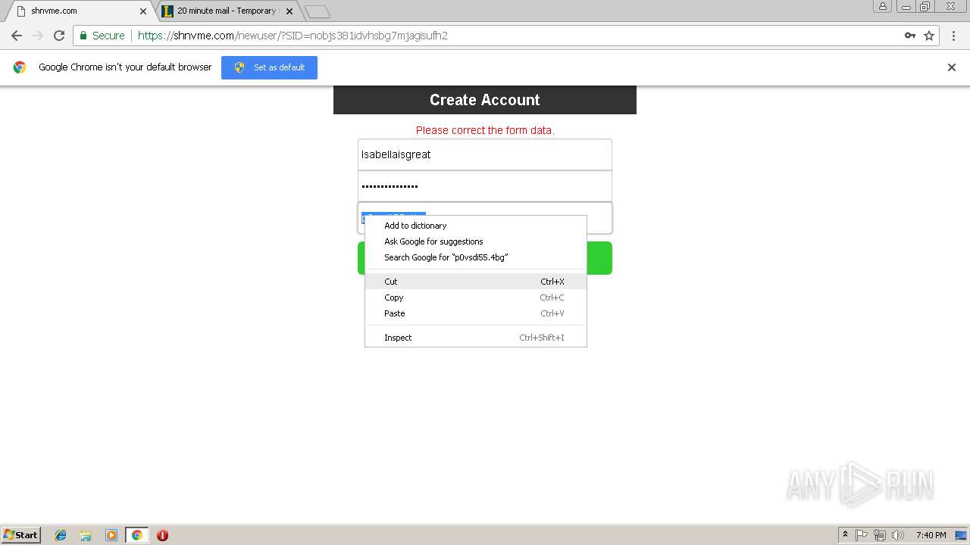Click the clock showing 7:40 PM
This screenshot has height=545, width=970.
pos(931,535)
